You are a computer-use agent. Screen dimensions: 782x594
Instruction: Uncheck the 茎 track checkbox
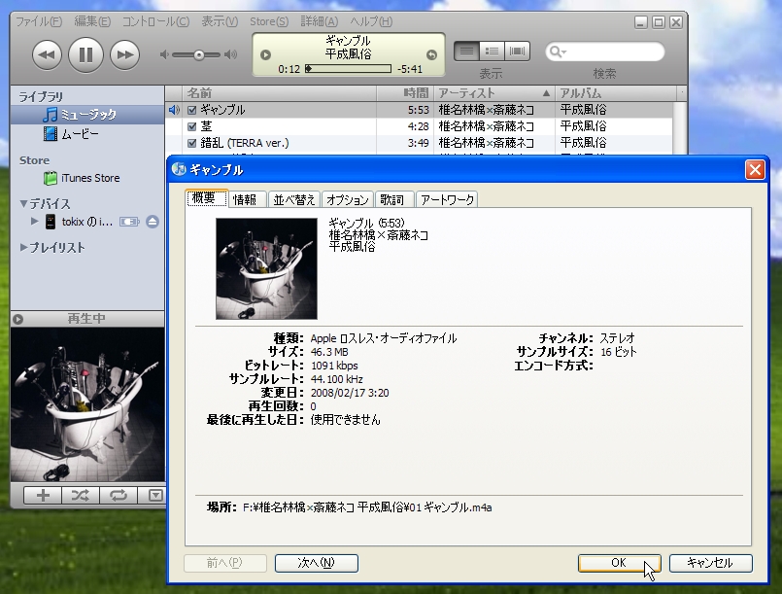[x=192, y=126]
